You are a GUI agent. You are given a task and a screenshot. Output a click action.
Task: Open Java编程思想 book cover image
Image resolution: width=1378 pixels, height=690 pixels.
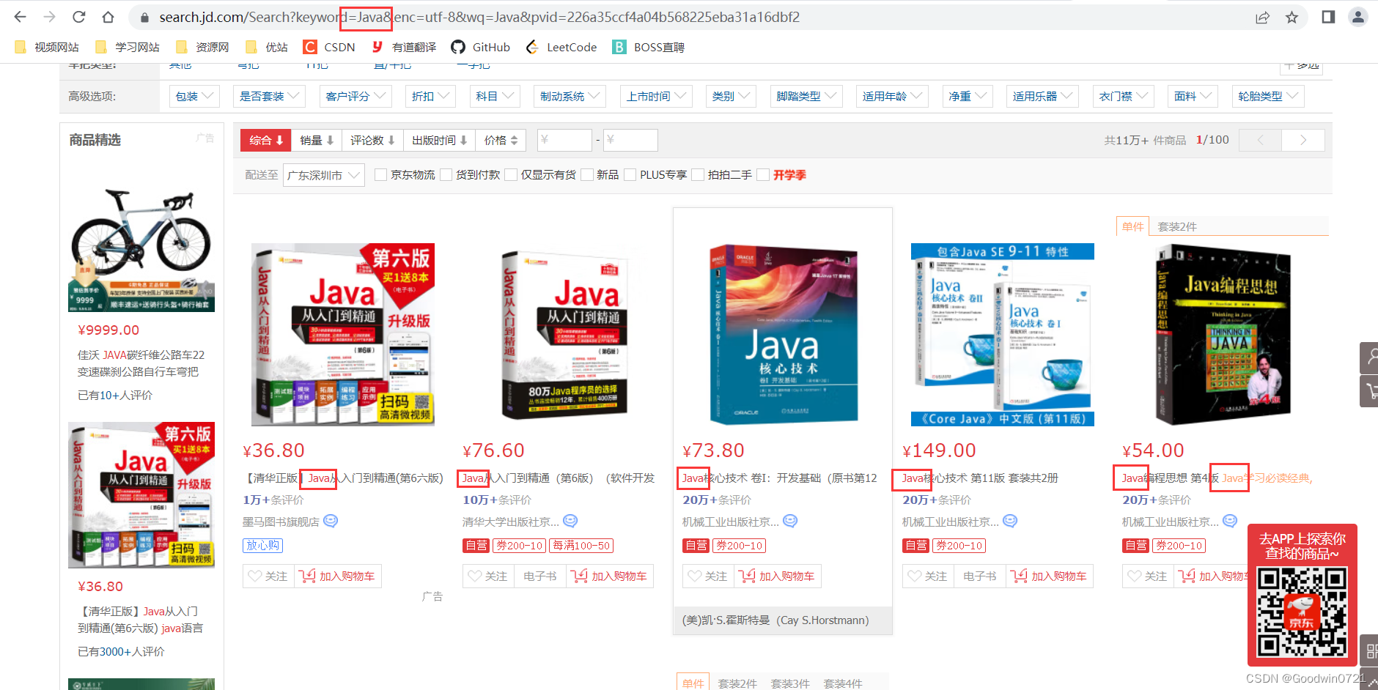[x=1223, y=335]
